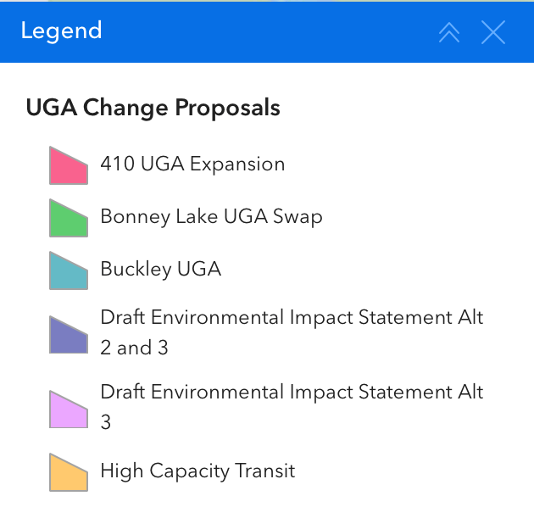
Task: Click the teal Buckley UGA legend symbol
Action: click(x=69, y=271)
